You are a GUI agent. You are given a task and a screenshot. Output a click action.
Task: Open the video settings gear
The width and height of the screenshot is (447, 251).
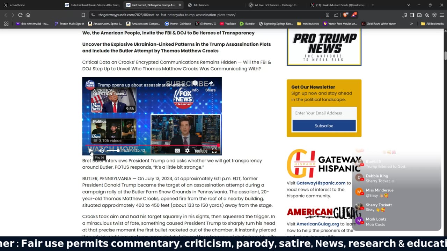click(x=188, y=151)
